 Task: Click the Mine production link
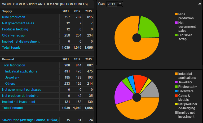(14, 17)
